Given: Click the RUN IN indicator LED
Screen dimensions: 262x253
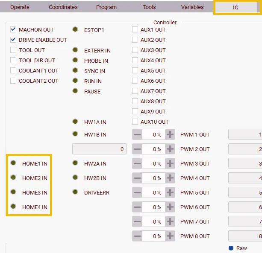Looking at the screenshot, I should 75,80.
